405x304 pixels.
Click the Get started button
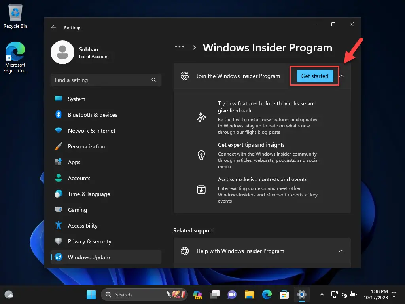[x=314, y=76]
